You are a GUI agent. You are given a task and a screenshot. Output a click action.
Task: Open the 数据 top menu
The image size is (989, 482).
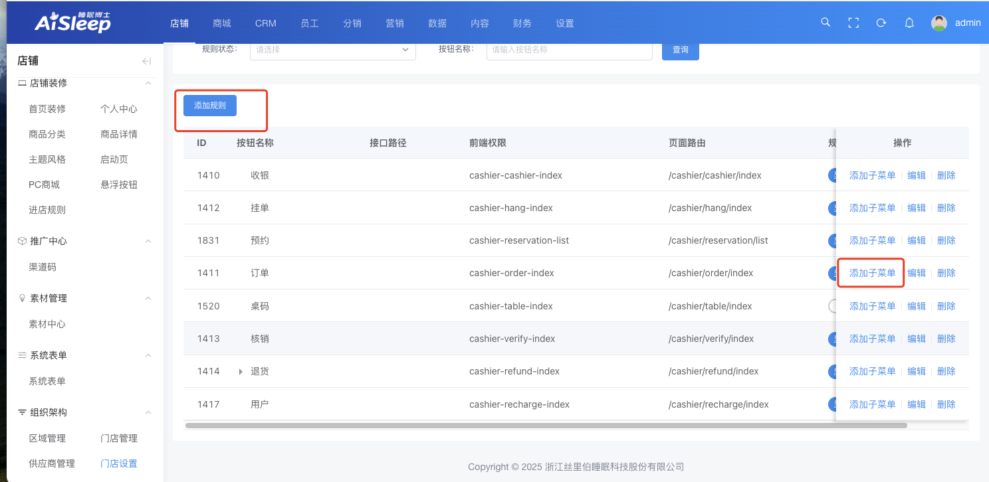[437, 23]
